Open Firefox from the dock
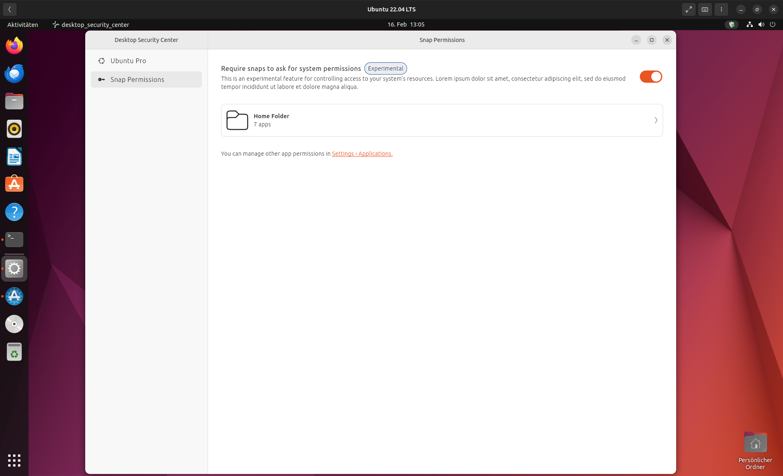Image resolution: width=783 pixels, height=476 pixels. tap(14, 46)
